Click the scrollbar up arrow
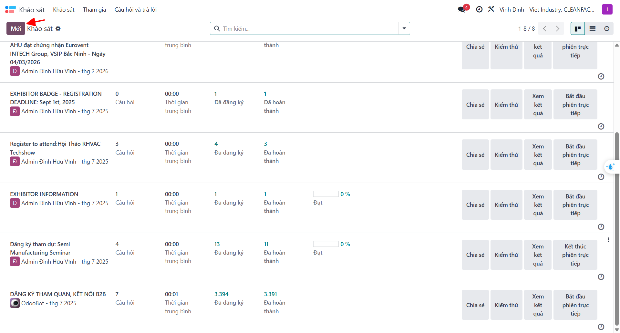The image size is (620, 333). (x=617, y=45)
